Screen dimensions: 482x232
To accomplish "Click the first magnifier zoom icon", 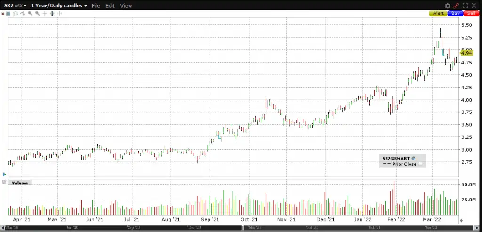I will click(30, 14).
